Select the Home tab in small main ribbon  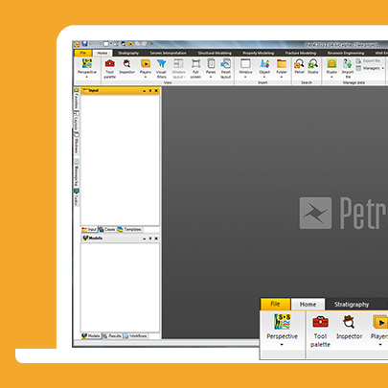(x=103, y=53)
